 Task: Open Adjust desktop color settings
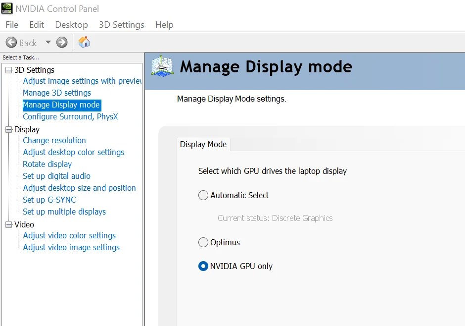tap(74, 152)
